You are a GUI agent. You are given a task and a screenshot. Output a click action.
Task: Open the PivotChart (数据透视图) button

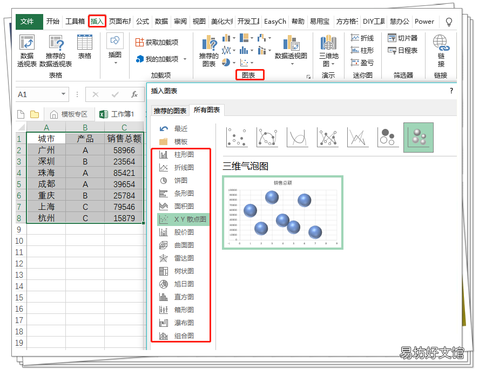click(291, 51)
